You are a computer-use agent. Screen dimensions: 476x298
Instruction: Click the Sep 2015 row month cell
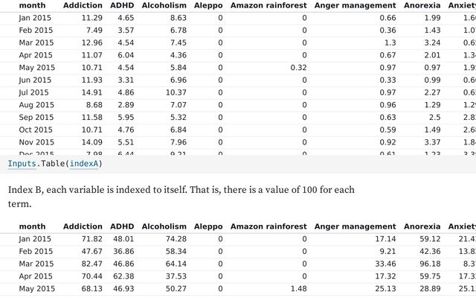36,118
